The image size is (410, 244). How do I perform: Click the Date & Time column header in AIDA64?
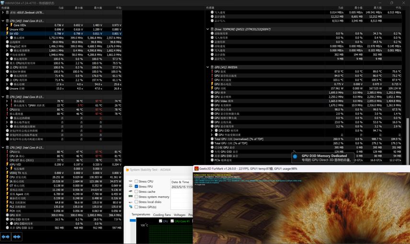(180, 182)
